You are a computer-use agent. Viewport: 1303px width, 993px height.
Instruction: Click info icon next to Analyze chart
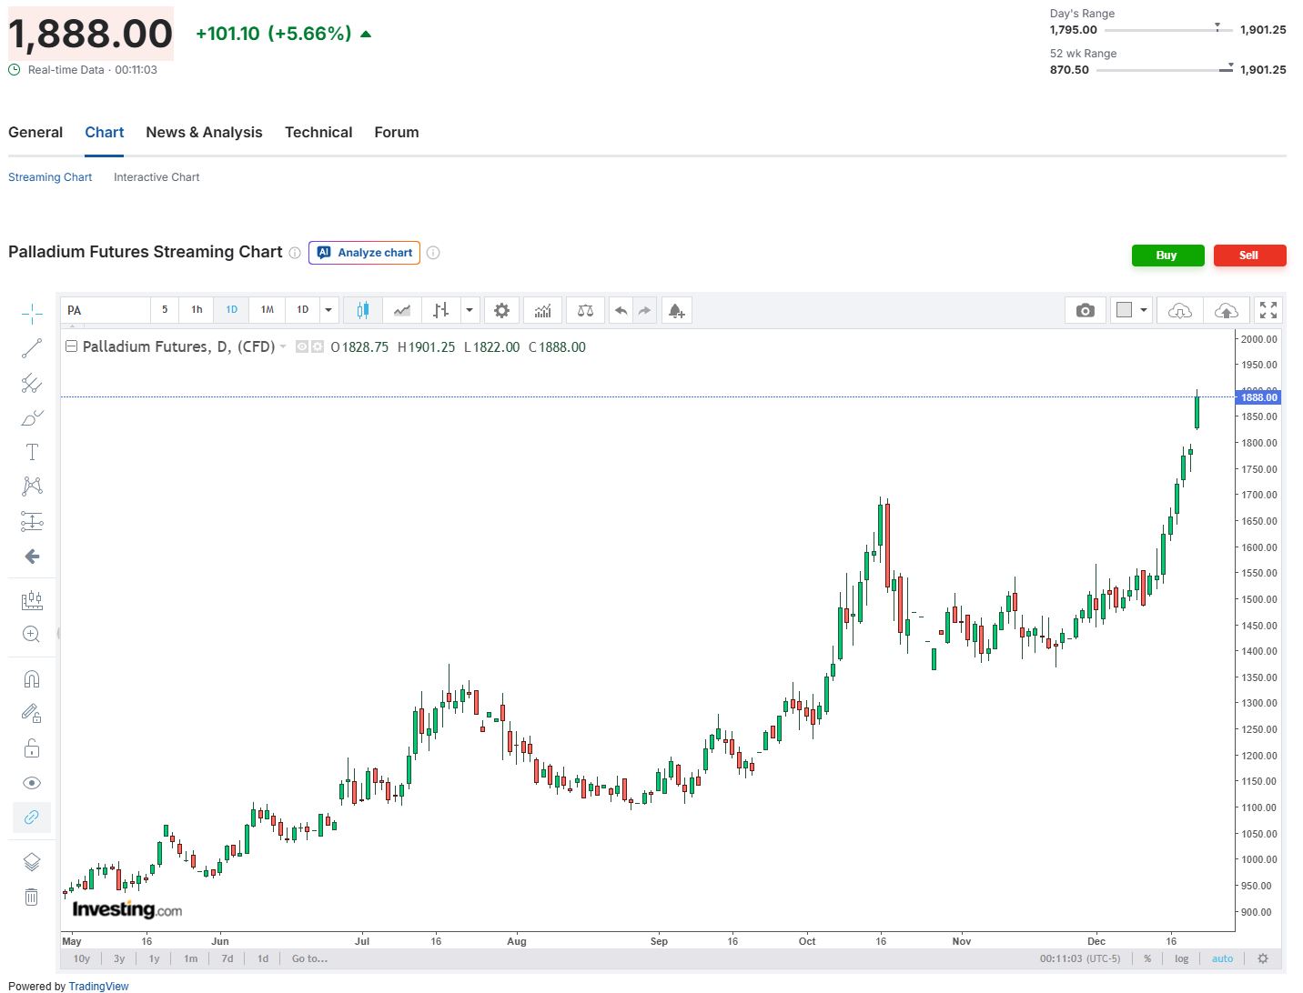coord(433,253)
